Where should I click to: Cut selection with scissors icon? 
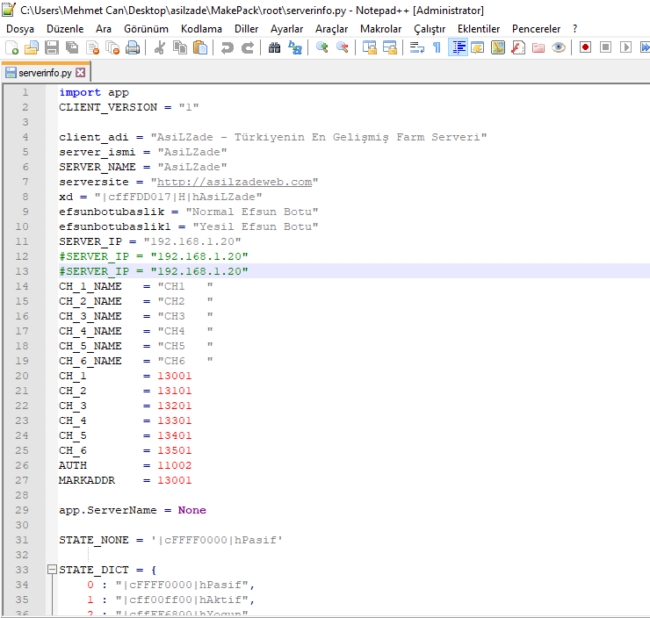(x=160, y=47)
